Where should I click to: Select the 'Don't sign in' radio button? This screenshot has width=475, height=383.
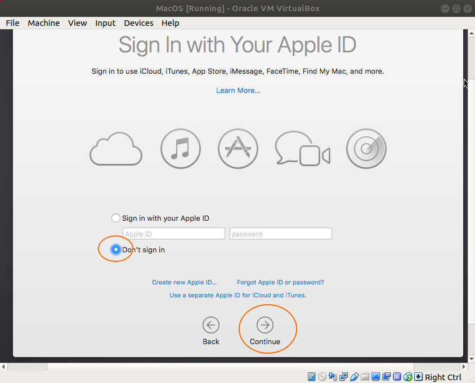(116, 250)
